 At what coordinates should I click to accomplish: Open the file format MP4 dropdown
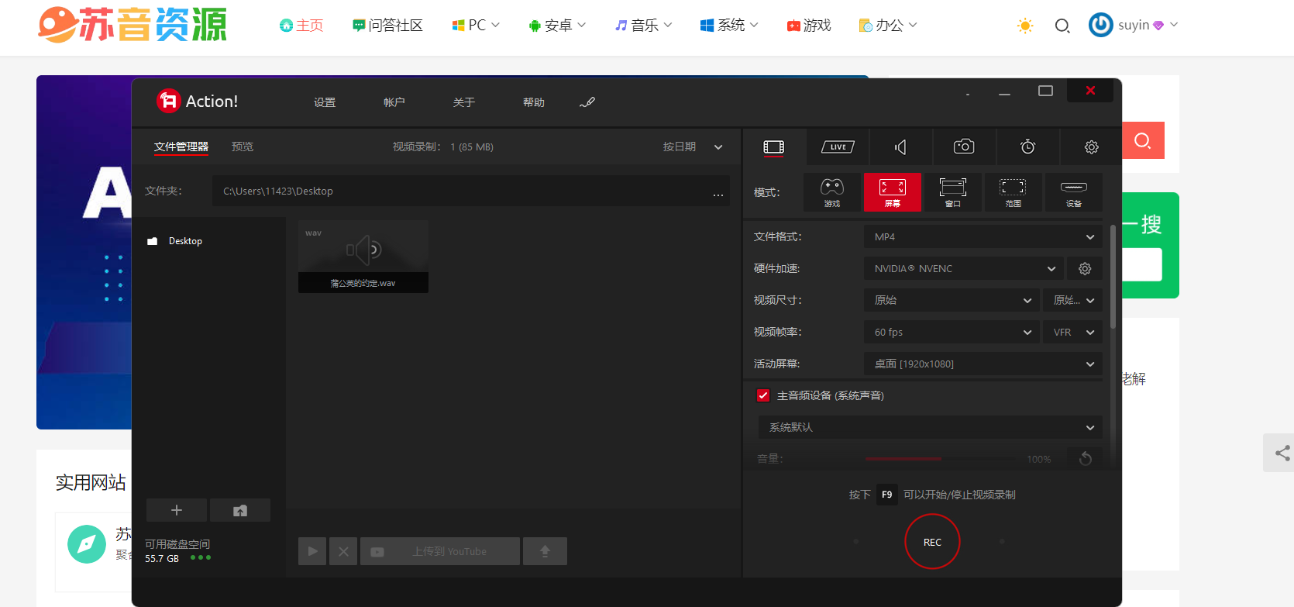click(x=983, y=236)
